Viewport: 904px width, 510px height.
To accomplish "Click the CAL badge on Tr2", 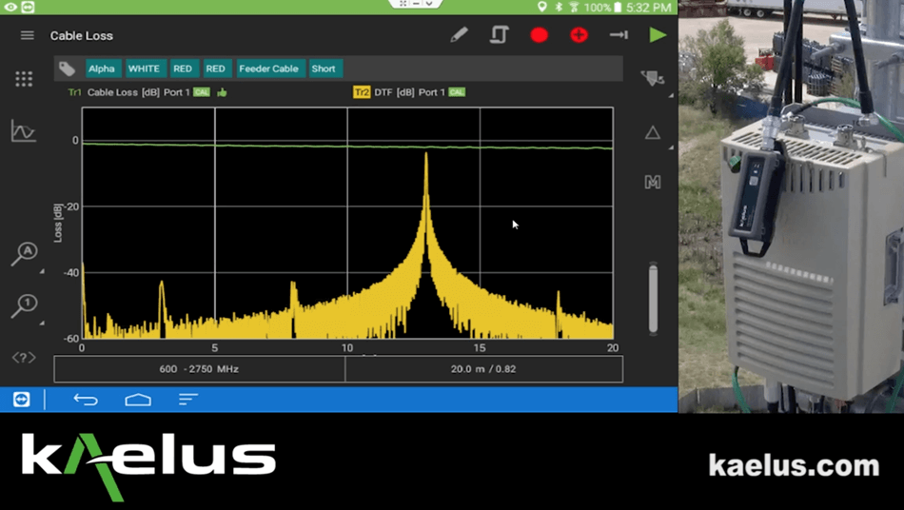I will tap(457, 92).
